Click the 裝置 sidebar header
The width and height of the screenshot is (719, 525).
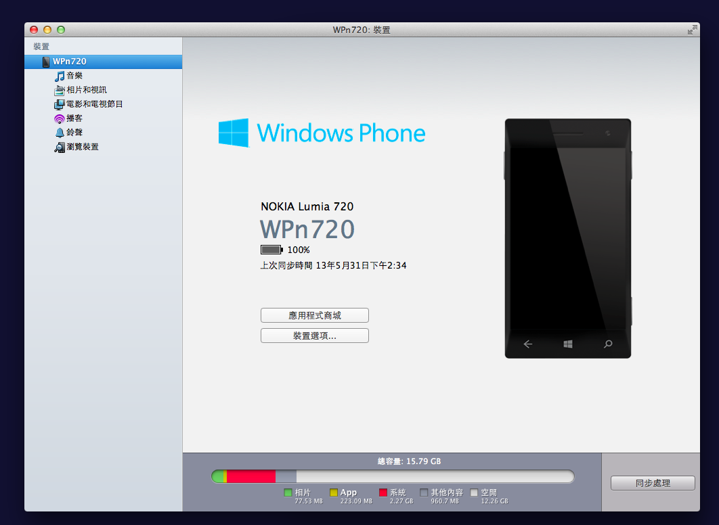coord(41,46)
